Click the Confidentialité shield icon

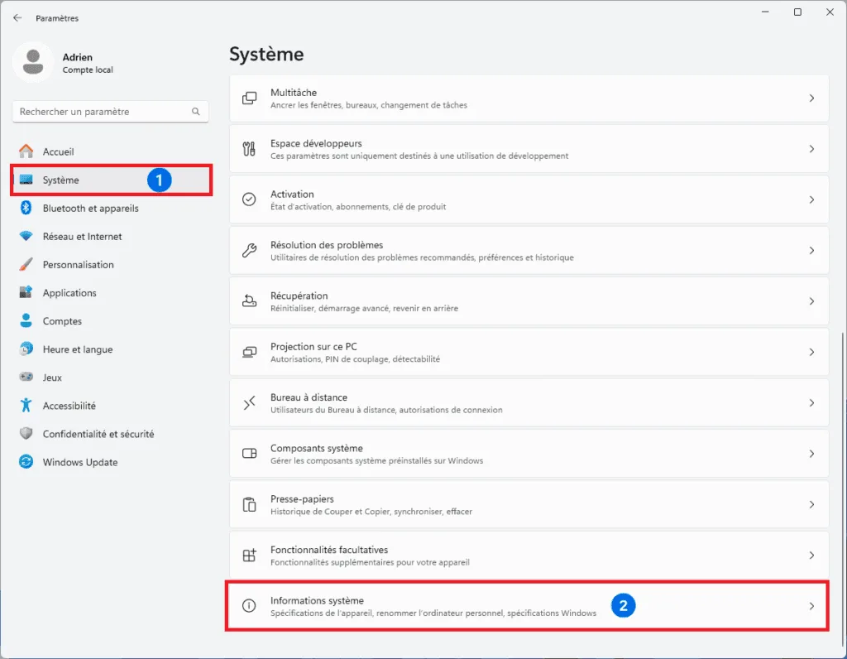[x=26, y=434]
